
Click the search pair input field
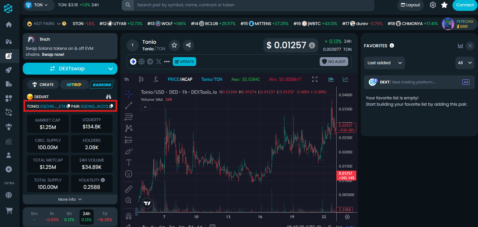pos(253,5)
